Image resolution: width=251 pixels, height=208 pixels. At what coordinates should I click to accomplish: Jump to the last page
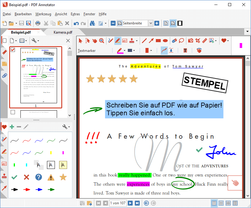137,203
